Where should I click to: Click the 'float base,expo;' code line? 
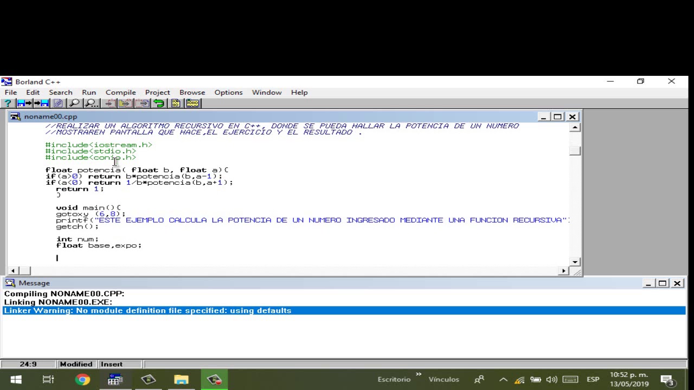(99, 245)
